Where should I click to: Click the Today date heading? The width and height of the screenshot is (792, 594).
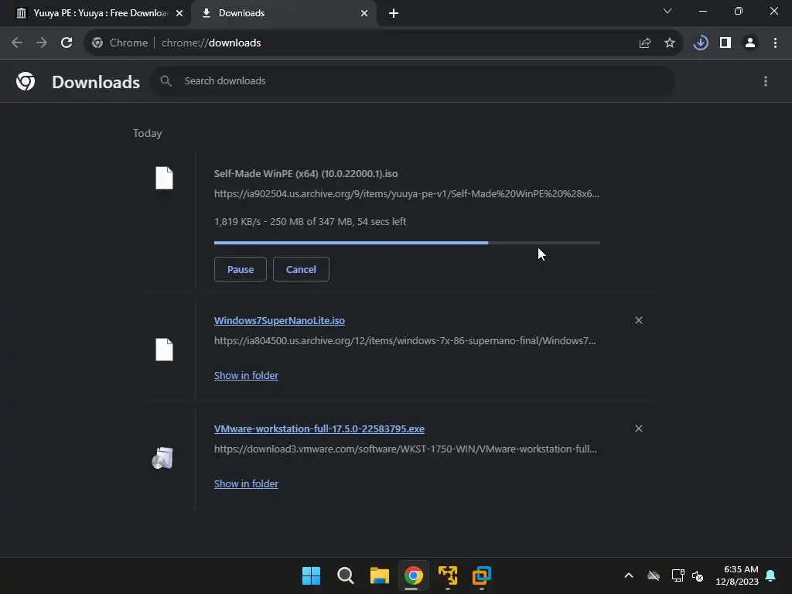click(x=148, y=133)
